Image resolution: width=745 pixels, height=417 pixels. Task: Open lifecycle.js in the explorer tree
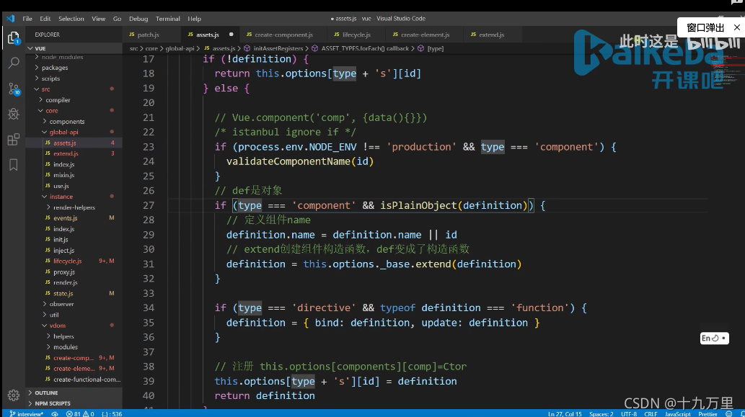[74, 261]
